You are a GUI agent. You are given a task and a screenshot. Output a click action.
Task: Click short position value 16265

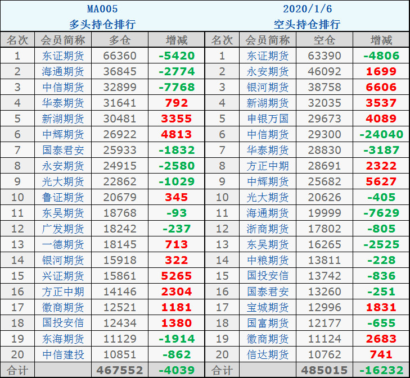[325, 244]
